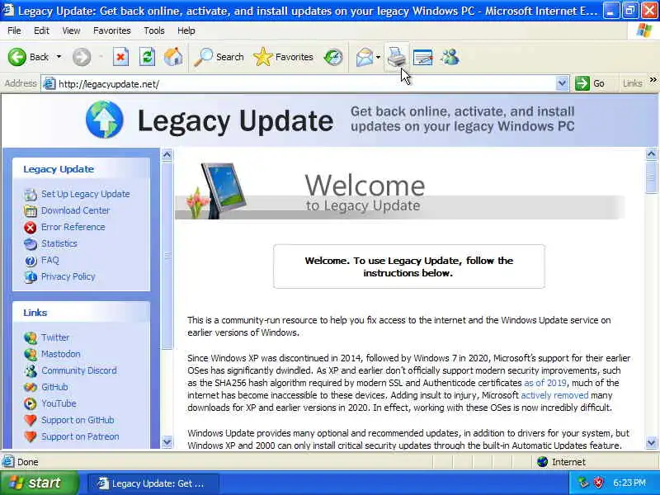Open Messenger toolbar icon
The image size is (660, 495).
tap(450, 57)
